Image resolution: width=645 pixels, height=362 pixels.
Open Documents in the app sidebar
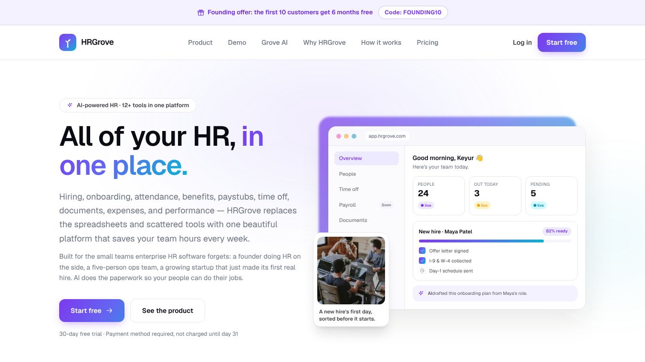(x=366, y=220)
